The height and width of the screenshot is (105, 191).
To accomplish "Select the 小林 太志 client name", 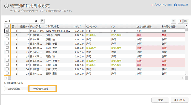I will 51,69.
